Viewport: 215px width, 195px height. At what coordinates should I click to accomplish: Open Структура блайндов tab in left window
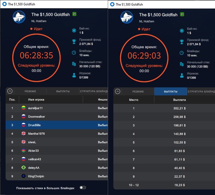tap(94, 91)
